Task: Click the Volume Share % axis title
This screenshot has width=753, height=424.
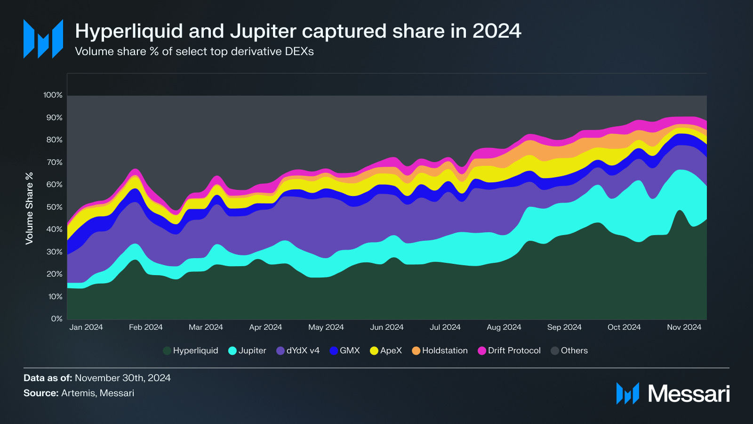Action: pyautogui.click(x=29, y=208)
